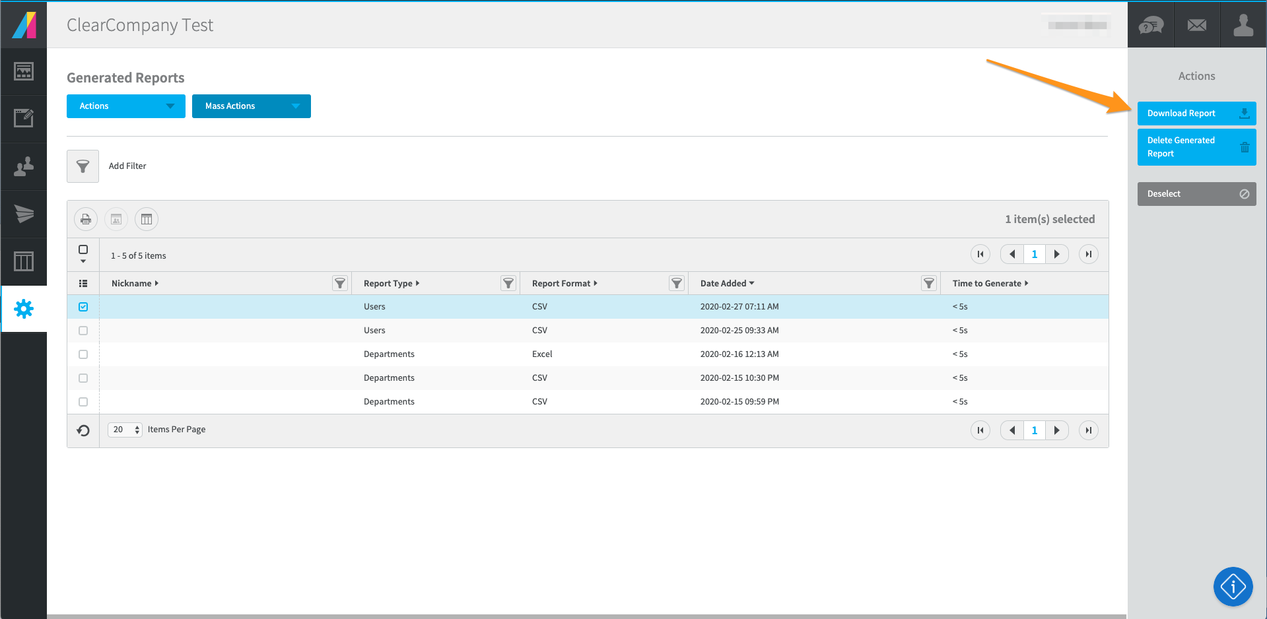Click the Deselect button

coord(1196,194)
